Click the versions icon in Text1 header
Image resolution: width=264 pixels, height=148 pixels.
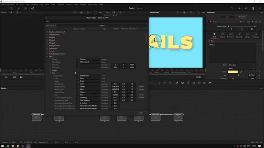click(249, 22)
